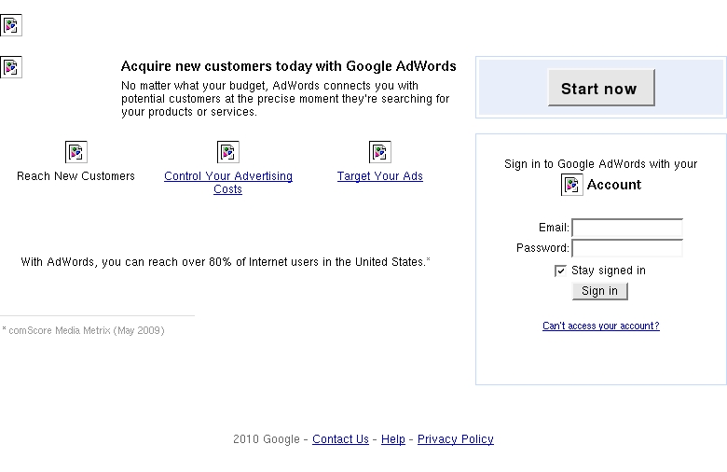Click the Stay signed in label text

pos(609,271)
